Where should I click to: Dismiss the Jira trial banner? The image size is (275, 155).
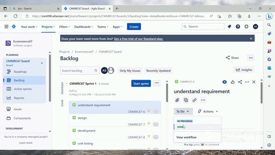(x=251, y=39)
